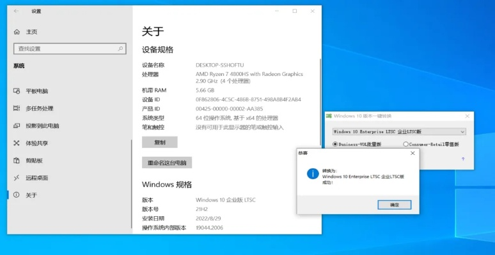Click the Settings sidebar scrollbar
This screenshot has height=255, width=495.
(x=131, y=184)
